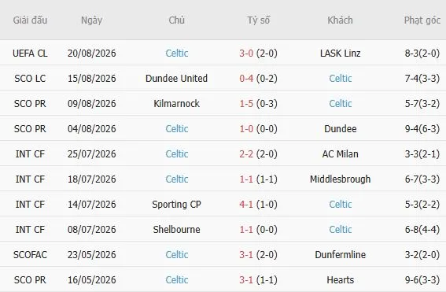Click the Kilmarnock home team name
This screenshot has width=446, height=292.
pyautogui.click(x=176, y=104)
